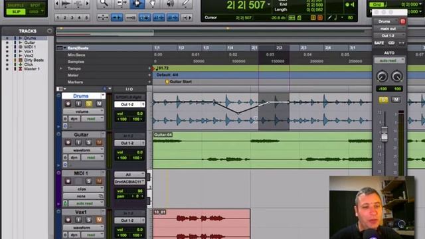Unmute the Guitar track
This screenshot has height=239, width=425.
click(x=99, y=142)
